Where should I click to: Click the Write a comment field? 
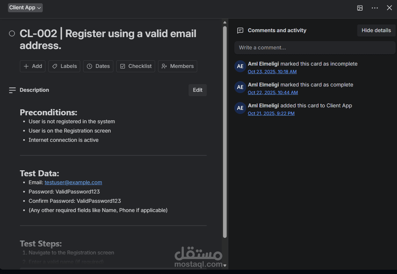(315, 48)
